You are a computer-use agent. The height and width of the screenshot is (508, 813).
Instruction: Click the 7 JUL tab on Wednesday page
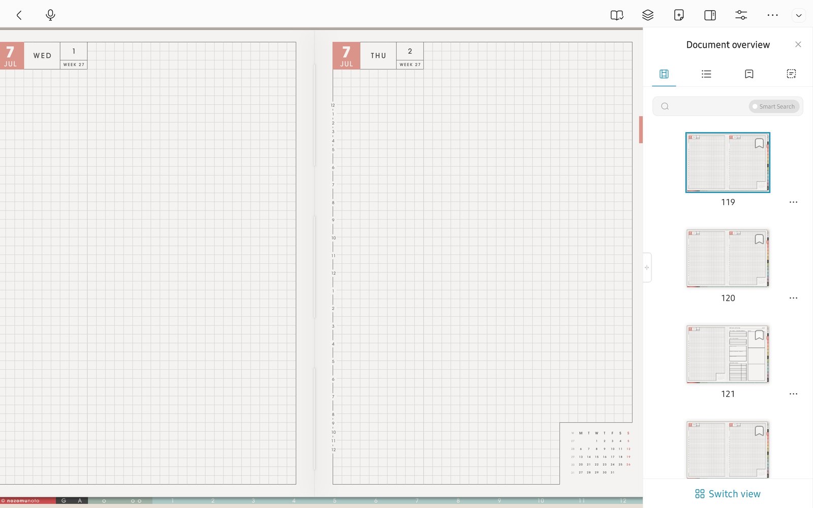click(x=11, y=56)
